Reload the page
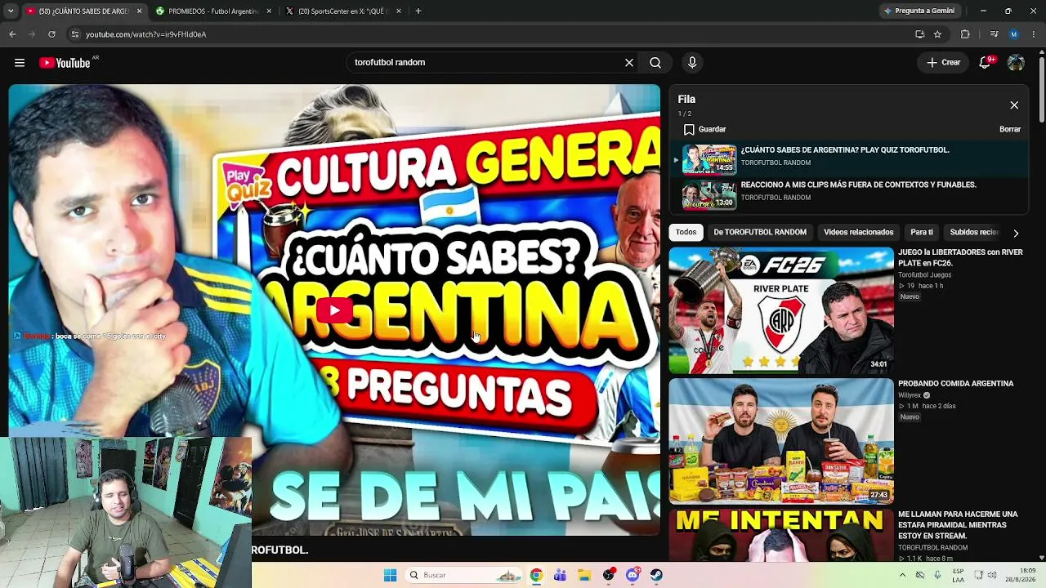The height and width of the screenshot is (588, 1046). click(51, 34)
